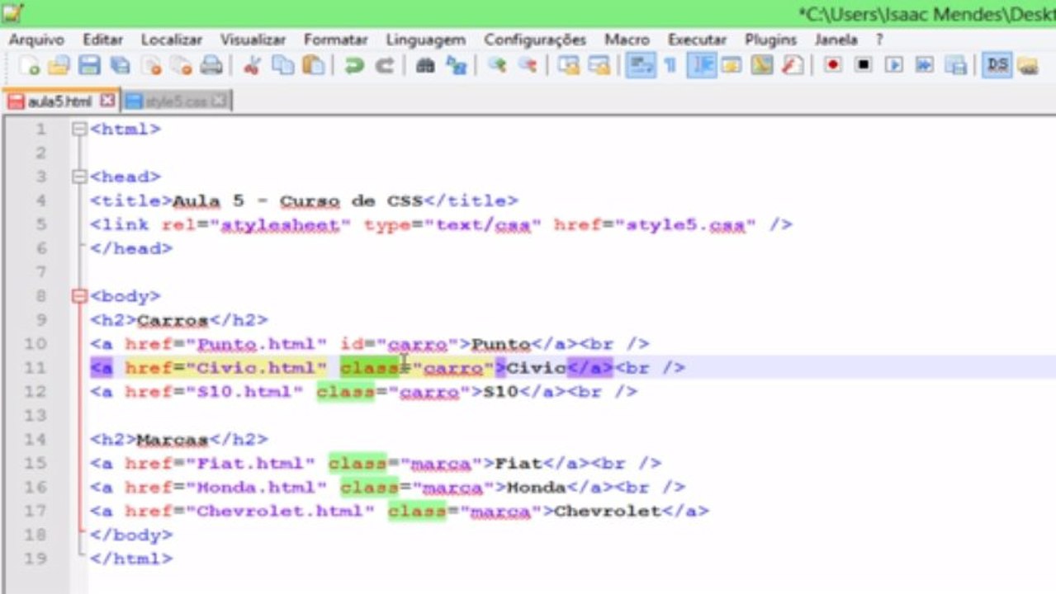Viewport: 1056px width, 594px height.
Task: Click 'Civic.html' in the highlighted line
Action: point(256,368)
